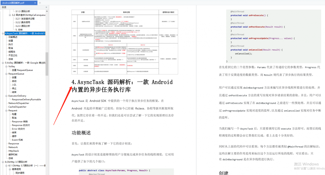Jump to 启动 under RequestQueue
Screen dimensions: 325x175
click(14, 81)
